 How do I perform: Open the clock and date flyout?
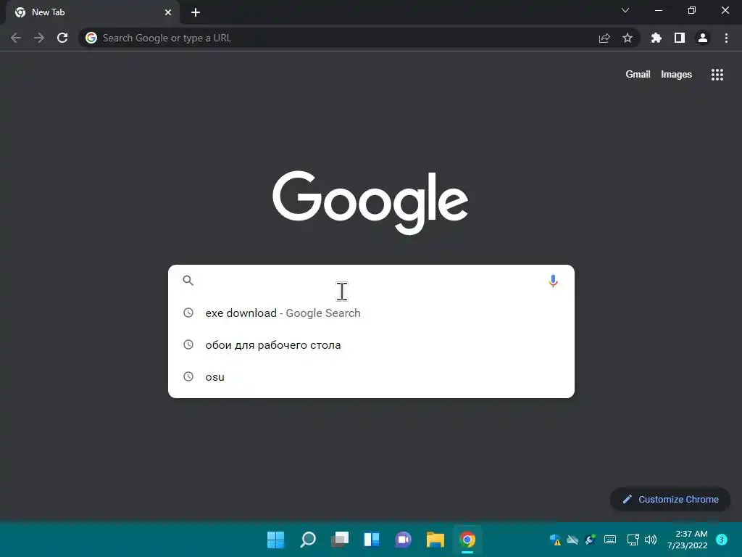[x=688, y=540]
